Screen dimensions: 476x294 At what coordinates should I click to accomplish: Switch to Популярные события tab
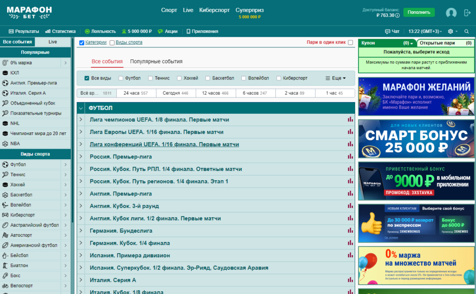(156, 61)
